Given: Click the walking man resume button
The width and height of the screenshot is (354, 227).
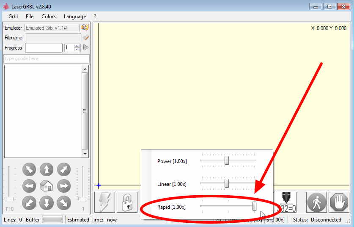Looking at the screenshot, I should tap(316, 202).
